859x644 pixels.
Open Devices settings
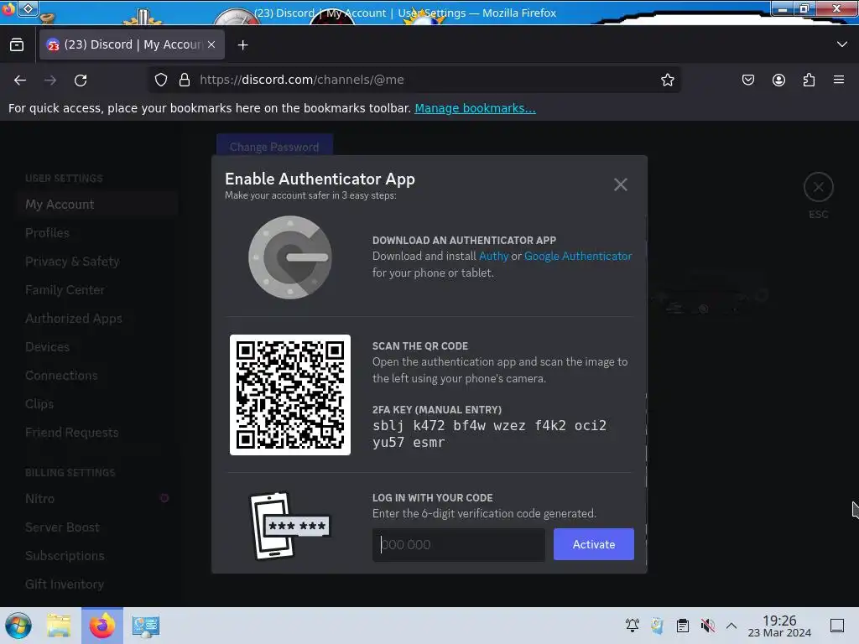pyautogui.click(x=96, y=346)
